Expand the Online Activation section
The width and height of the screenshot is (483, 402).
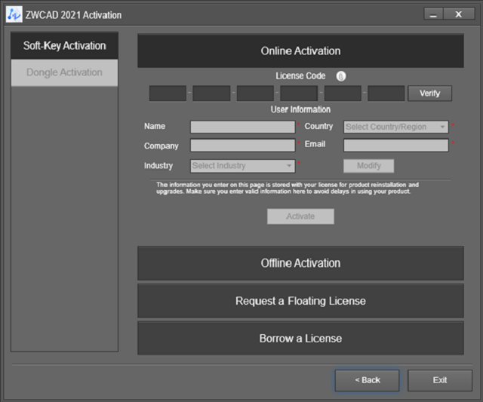point(300,51)
